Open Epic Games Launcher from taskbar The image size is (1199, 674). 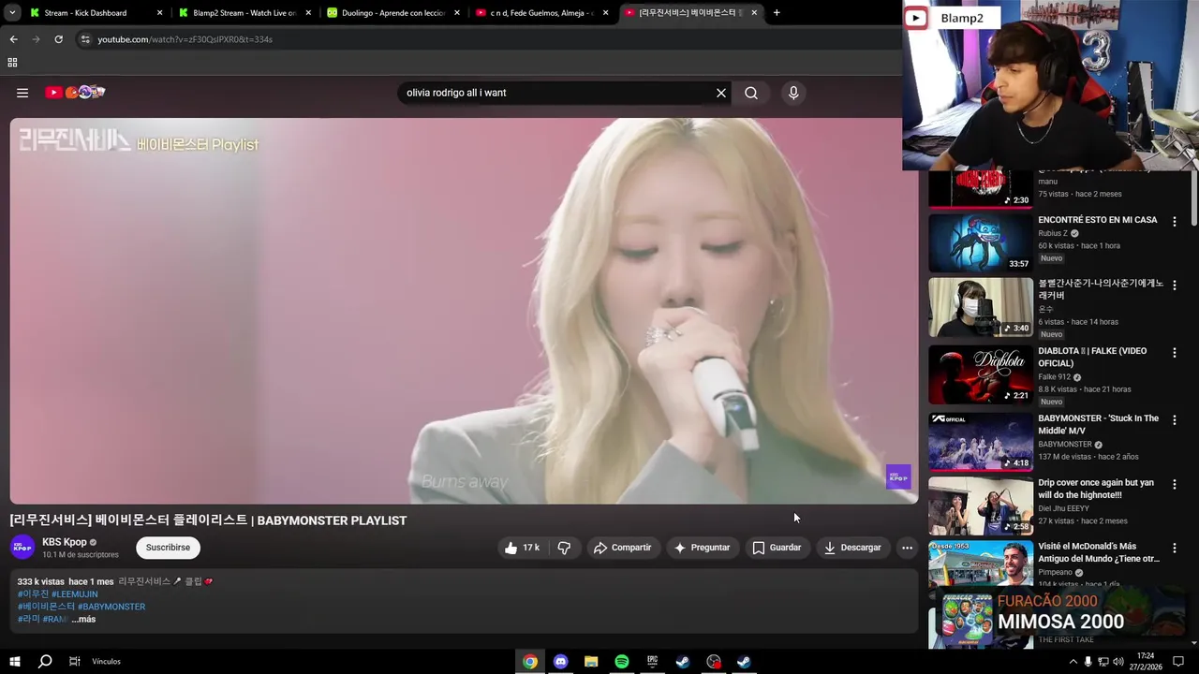coord(652,662)
